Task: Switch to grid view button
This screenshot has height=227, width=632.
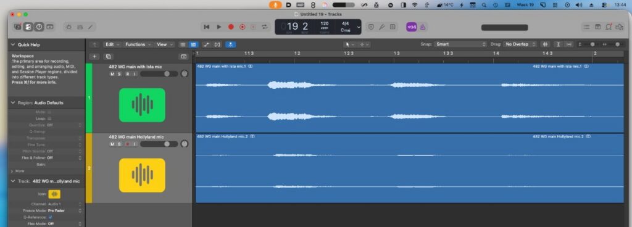Action: pyautogui.click(x=183, y=44)
